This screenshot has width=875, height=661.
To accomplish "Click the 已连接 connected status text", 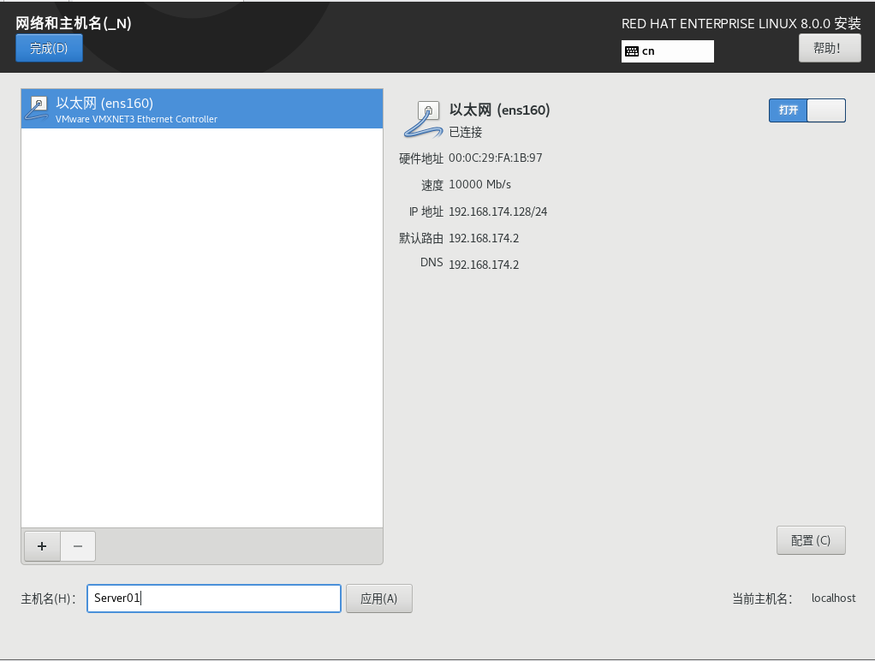I will click(x=466, y=133).
